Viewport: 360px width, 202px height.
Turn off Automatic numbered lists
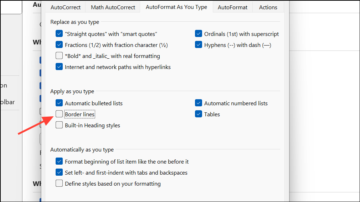pos(199,103)
